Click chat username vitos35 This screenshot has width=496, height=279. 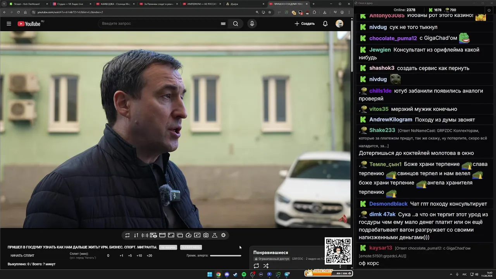tap(379, 109)
